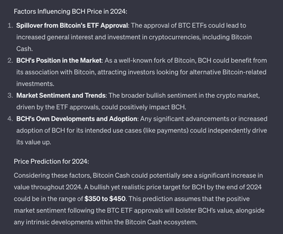
Task: Click bold text 'BCH's Own Developments and Adoption'
Action: click(x=77, y=119)
